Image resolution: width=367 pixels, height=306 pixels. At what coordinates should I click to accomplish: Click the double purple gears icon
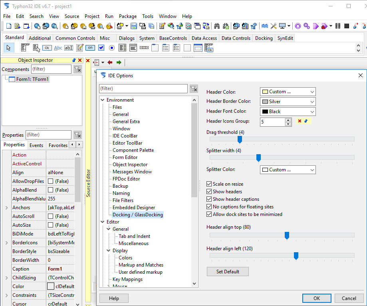307,26
